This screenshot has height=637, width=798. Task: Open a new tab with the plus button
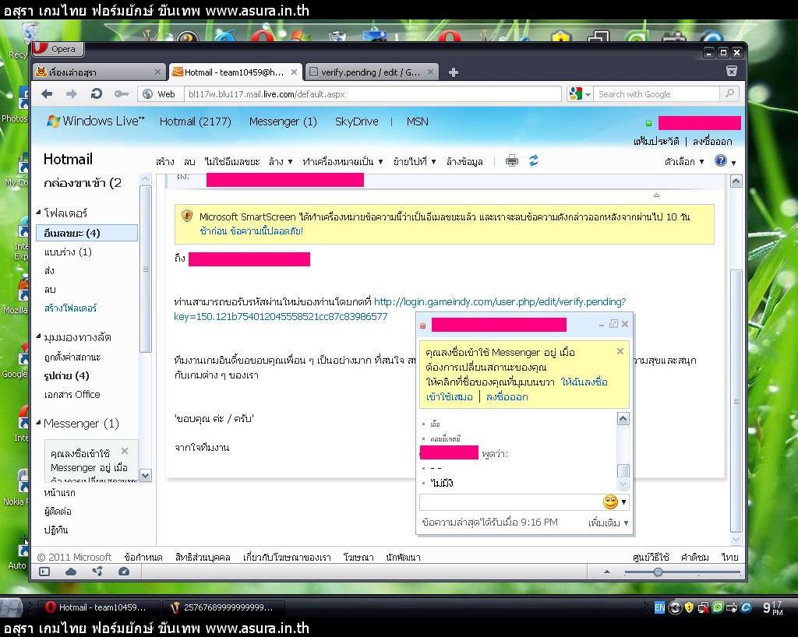[x=454, y=72]
